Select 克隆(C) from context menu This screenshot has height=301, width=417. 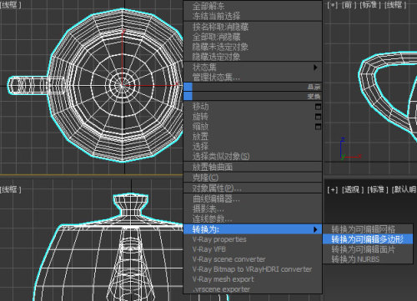[x=205, y=178]
